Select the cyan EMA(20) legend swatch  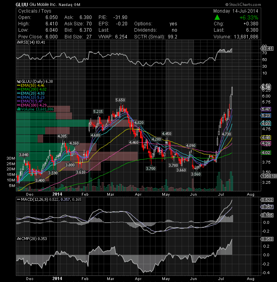19,93
